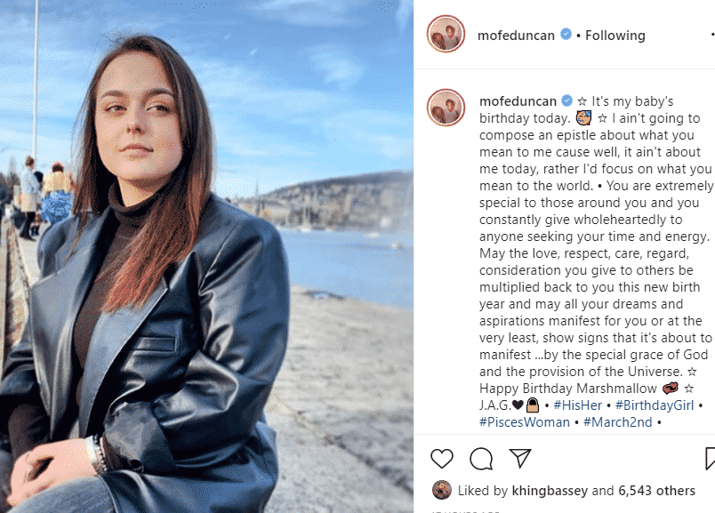Toggle the Following status button
Screen dimensions: 715x513
point(615,35)
